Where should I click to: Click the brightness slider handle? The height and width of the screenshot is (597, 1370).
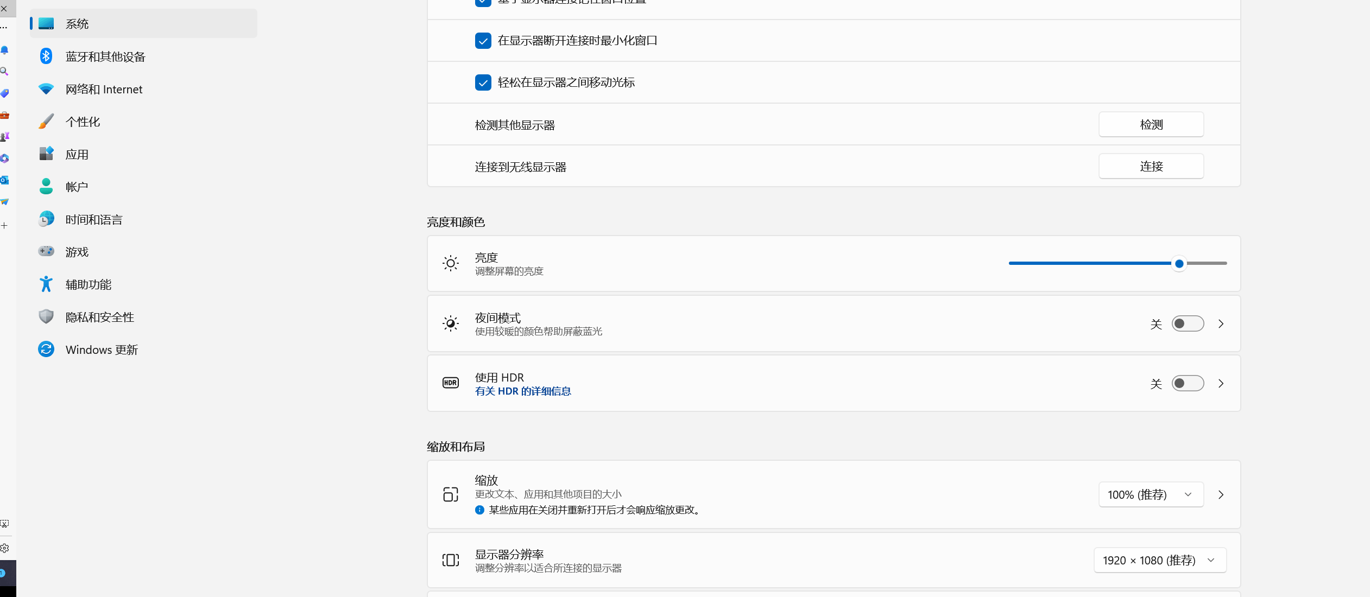click(1179, 264)
